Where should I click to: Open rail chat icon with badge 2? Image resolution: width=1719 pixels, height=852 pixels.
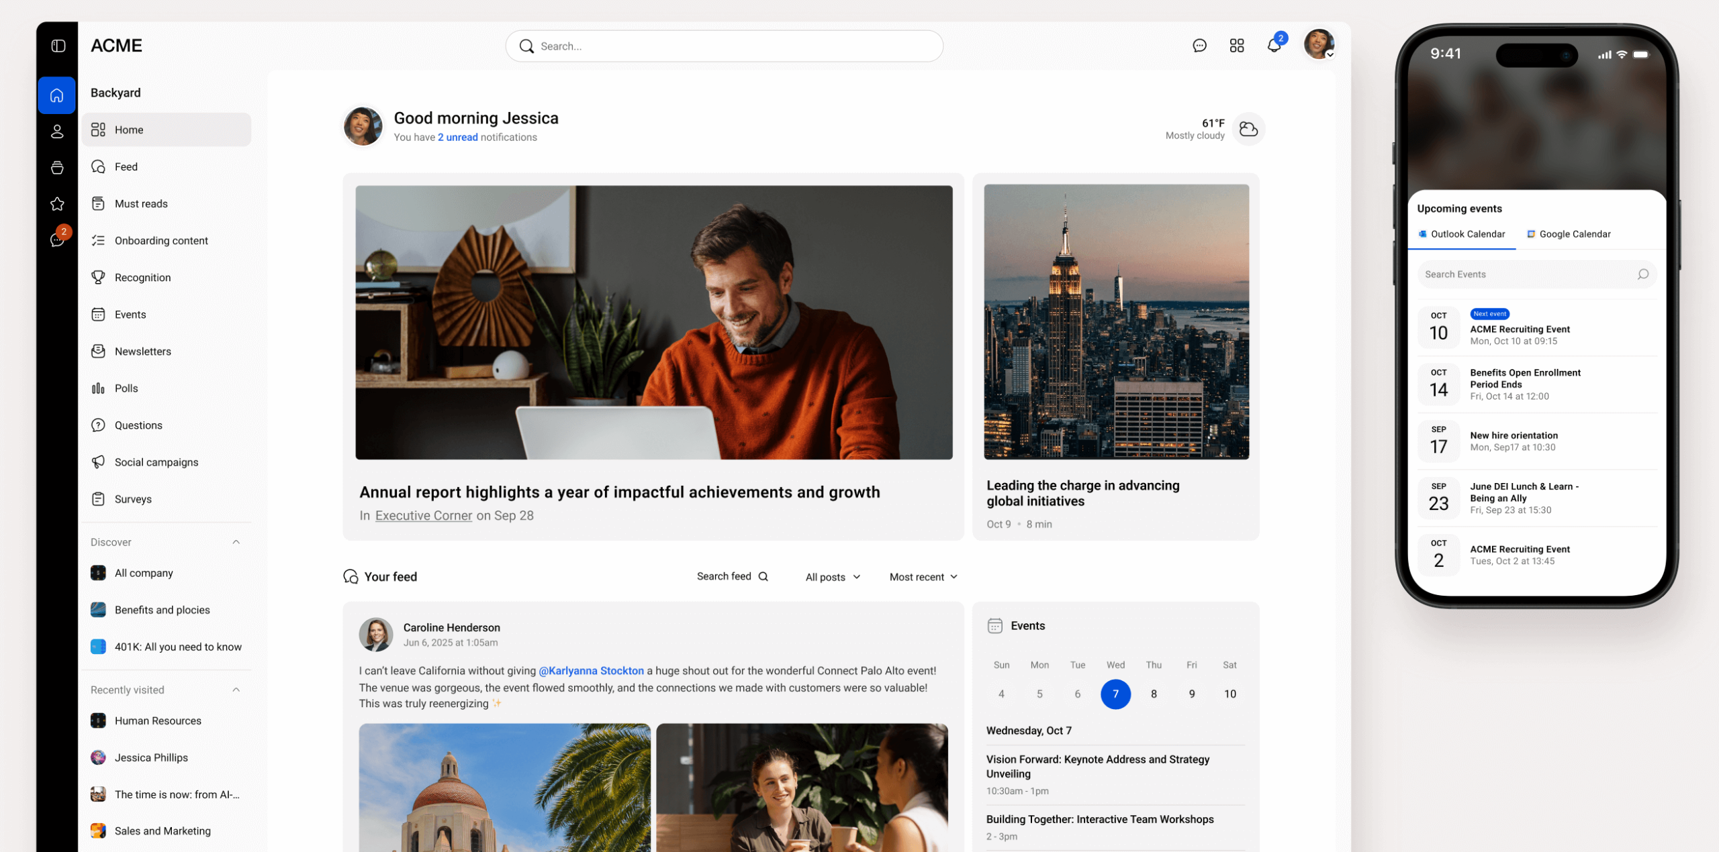click(58, 238)
